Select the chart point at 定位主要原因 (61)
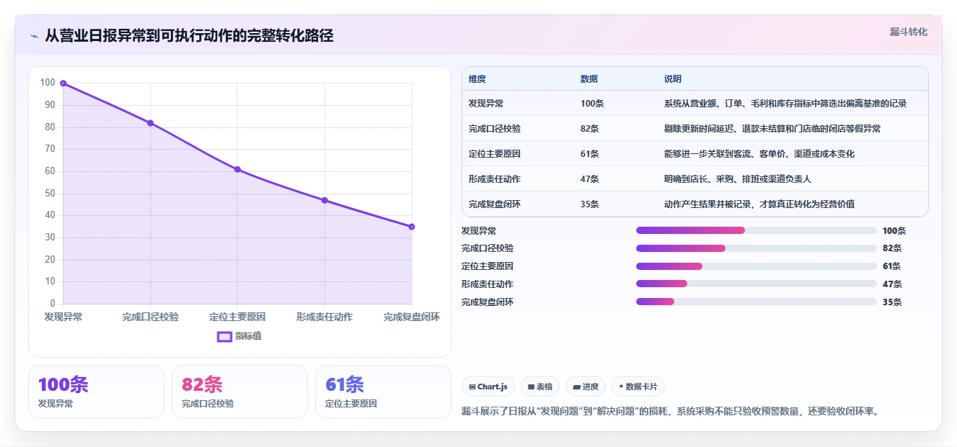This screenshot has height=447, width=957. (x=237, y=169)
